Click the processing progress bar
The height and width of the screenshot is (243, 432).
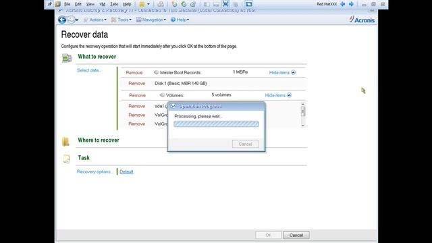[216, 124]
